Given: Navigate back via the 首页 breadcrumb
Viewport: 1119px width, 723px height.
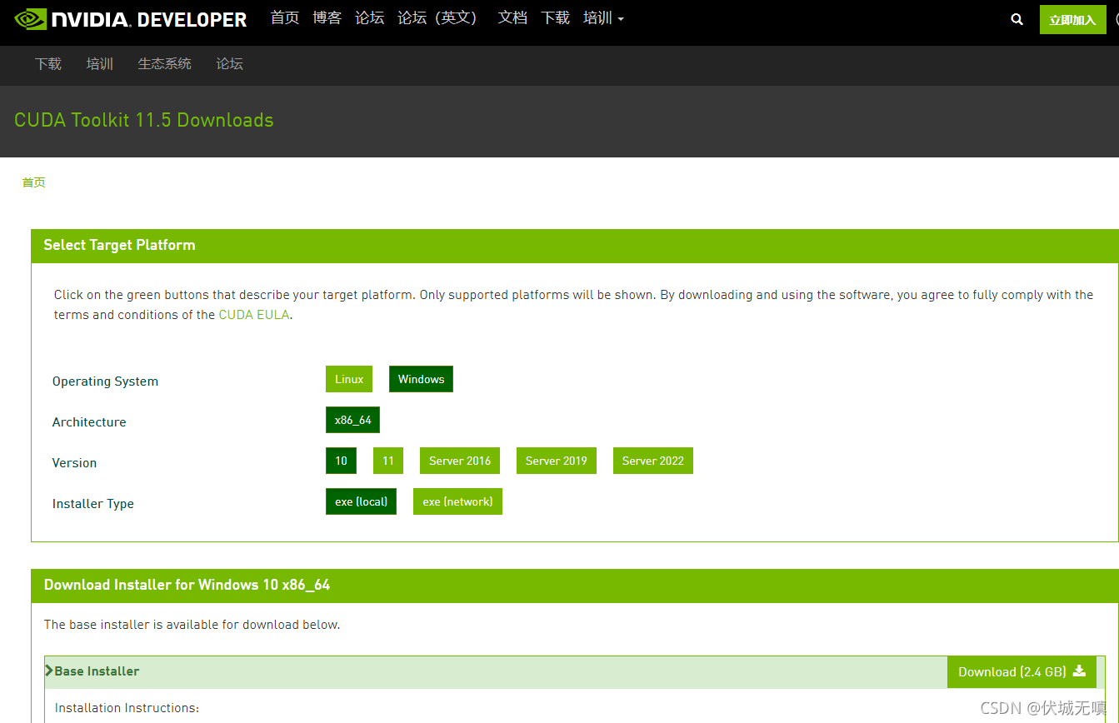Looking at the screenshot, I should (x=33, y=182).
